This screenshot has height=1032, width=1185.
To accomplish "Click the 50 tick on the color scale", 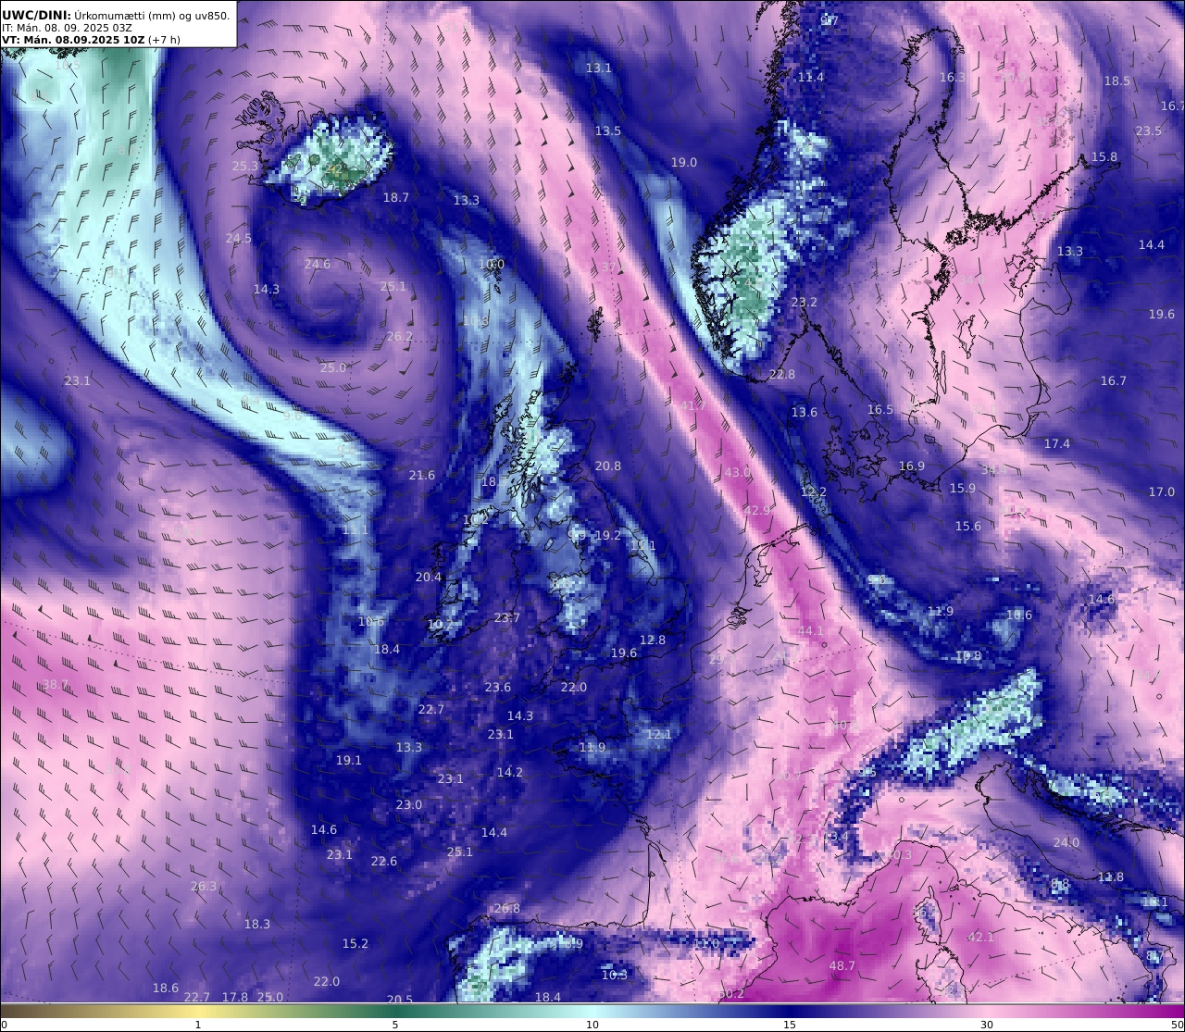I will 1178,1025.
